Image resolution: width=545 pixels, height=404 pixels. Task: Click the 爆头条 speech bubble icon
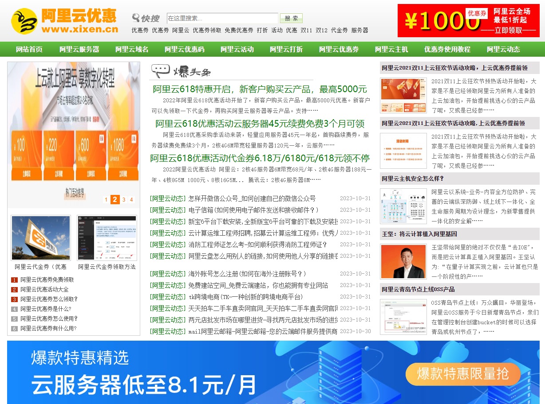click(161, 71)
